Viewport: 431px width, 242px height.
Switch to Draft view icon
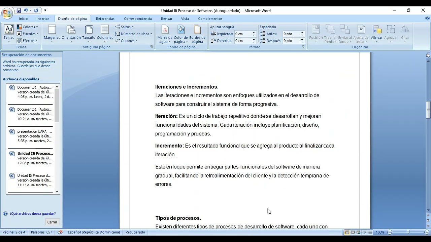coord(370,232)
